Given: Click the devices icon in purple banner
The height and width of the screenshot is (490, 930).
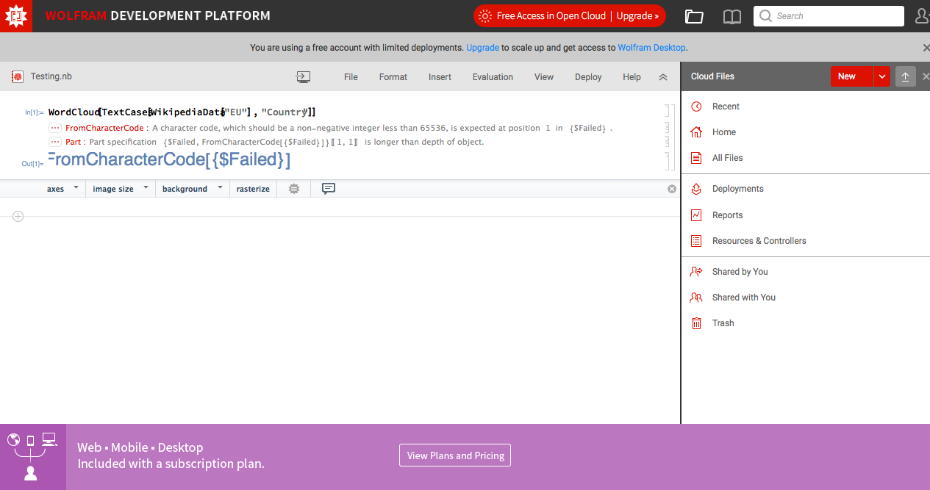Looking at the screenshot, I should 32,456.
